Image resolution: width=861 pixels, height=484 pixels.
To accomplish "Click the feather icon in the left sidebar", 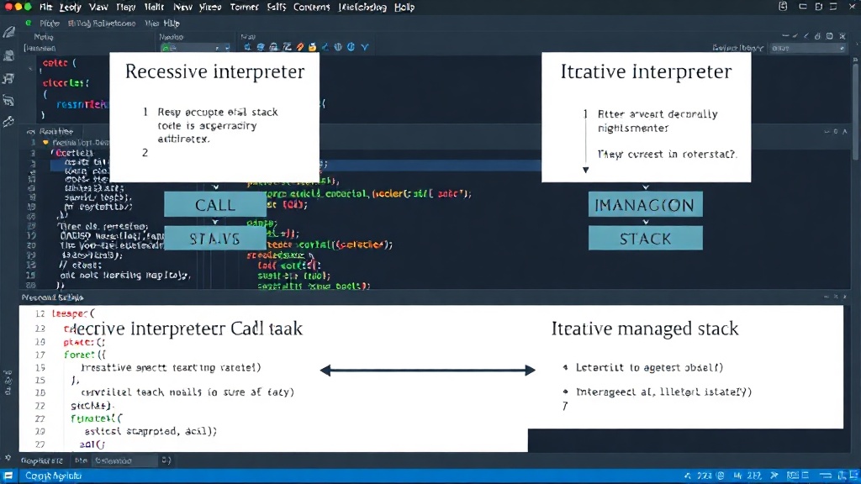I will pyautogui.click(x=8, y=33).
